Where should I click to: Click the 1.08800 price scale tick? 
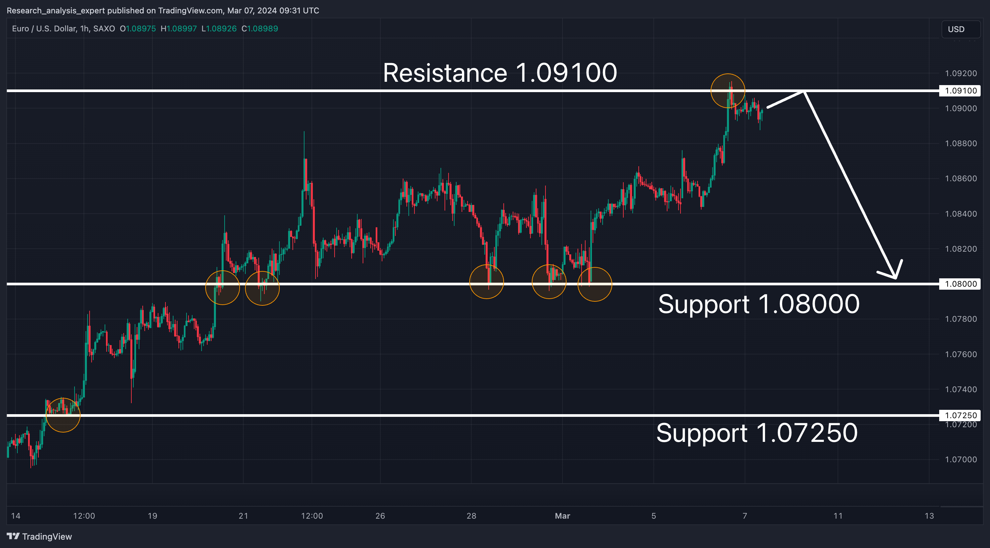(960, 144)
